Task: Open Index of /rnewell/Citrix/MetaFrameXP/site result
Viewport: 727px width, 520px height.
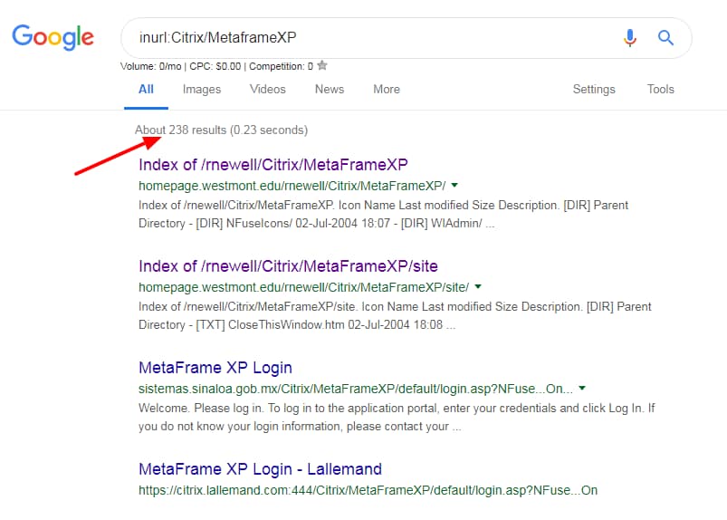Action: click(288, 266)
